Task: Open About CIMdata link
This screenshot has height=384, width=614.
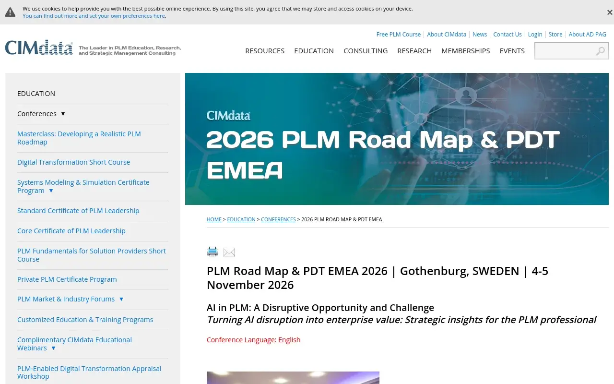Action: pos(447,35)
